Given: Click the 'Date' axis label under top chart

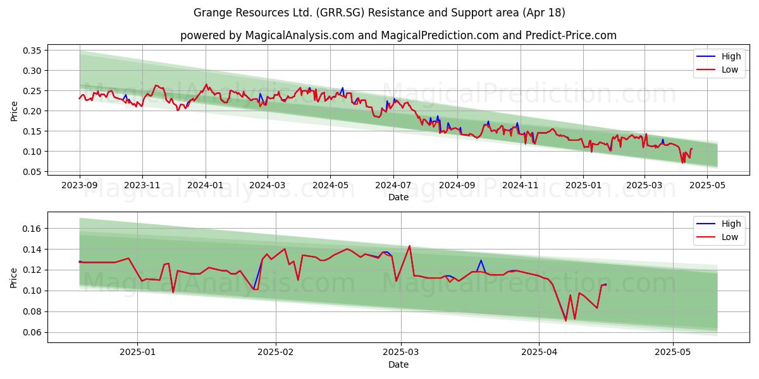Looking at the screenshot, I should [398, 198].
